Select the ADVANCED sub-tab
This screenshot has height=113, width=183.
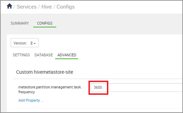tap(67, 55)
